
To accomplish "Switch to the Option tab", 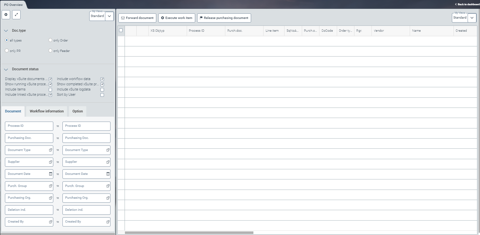I will [77, 111].
